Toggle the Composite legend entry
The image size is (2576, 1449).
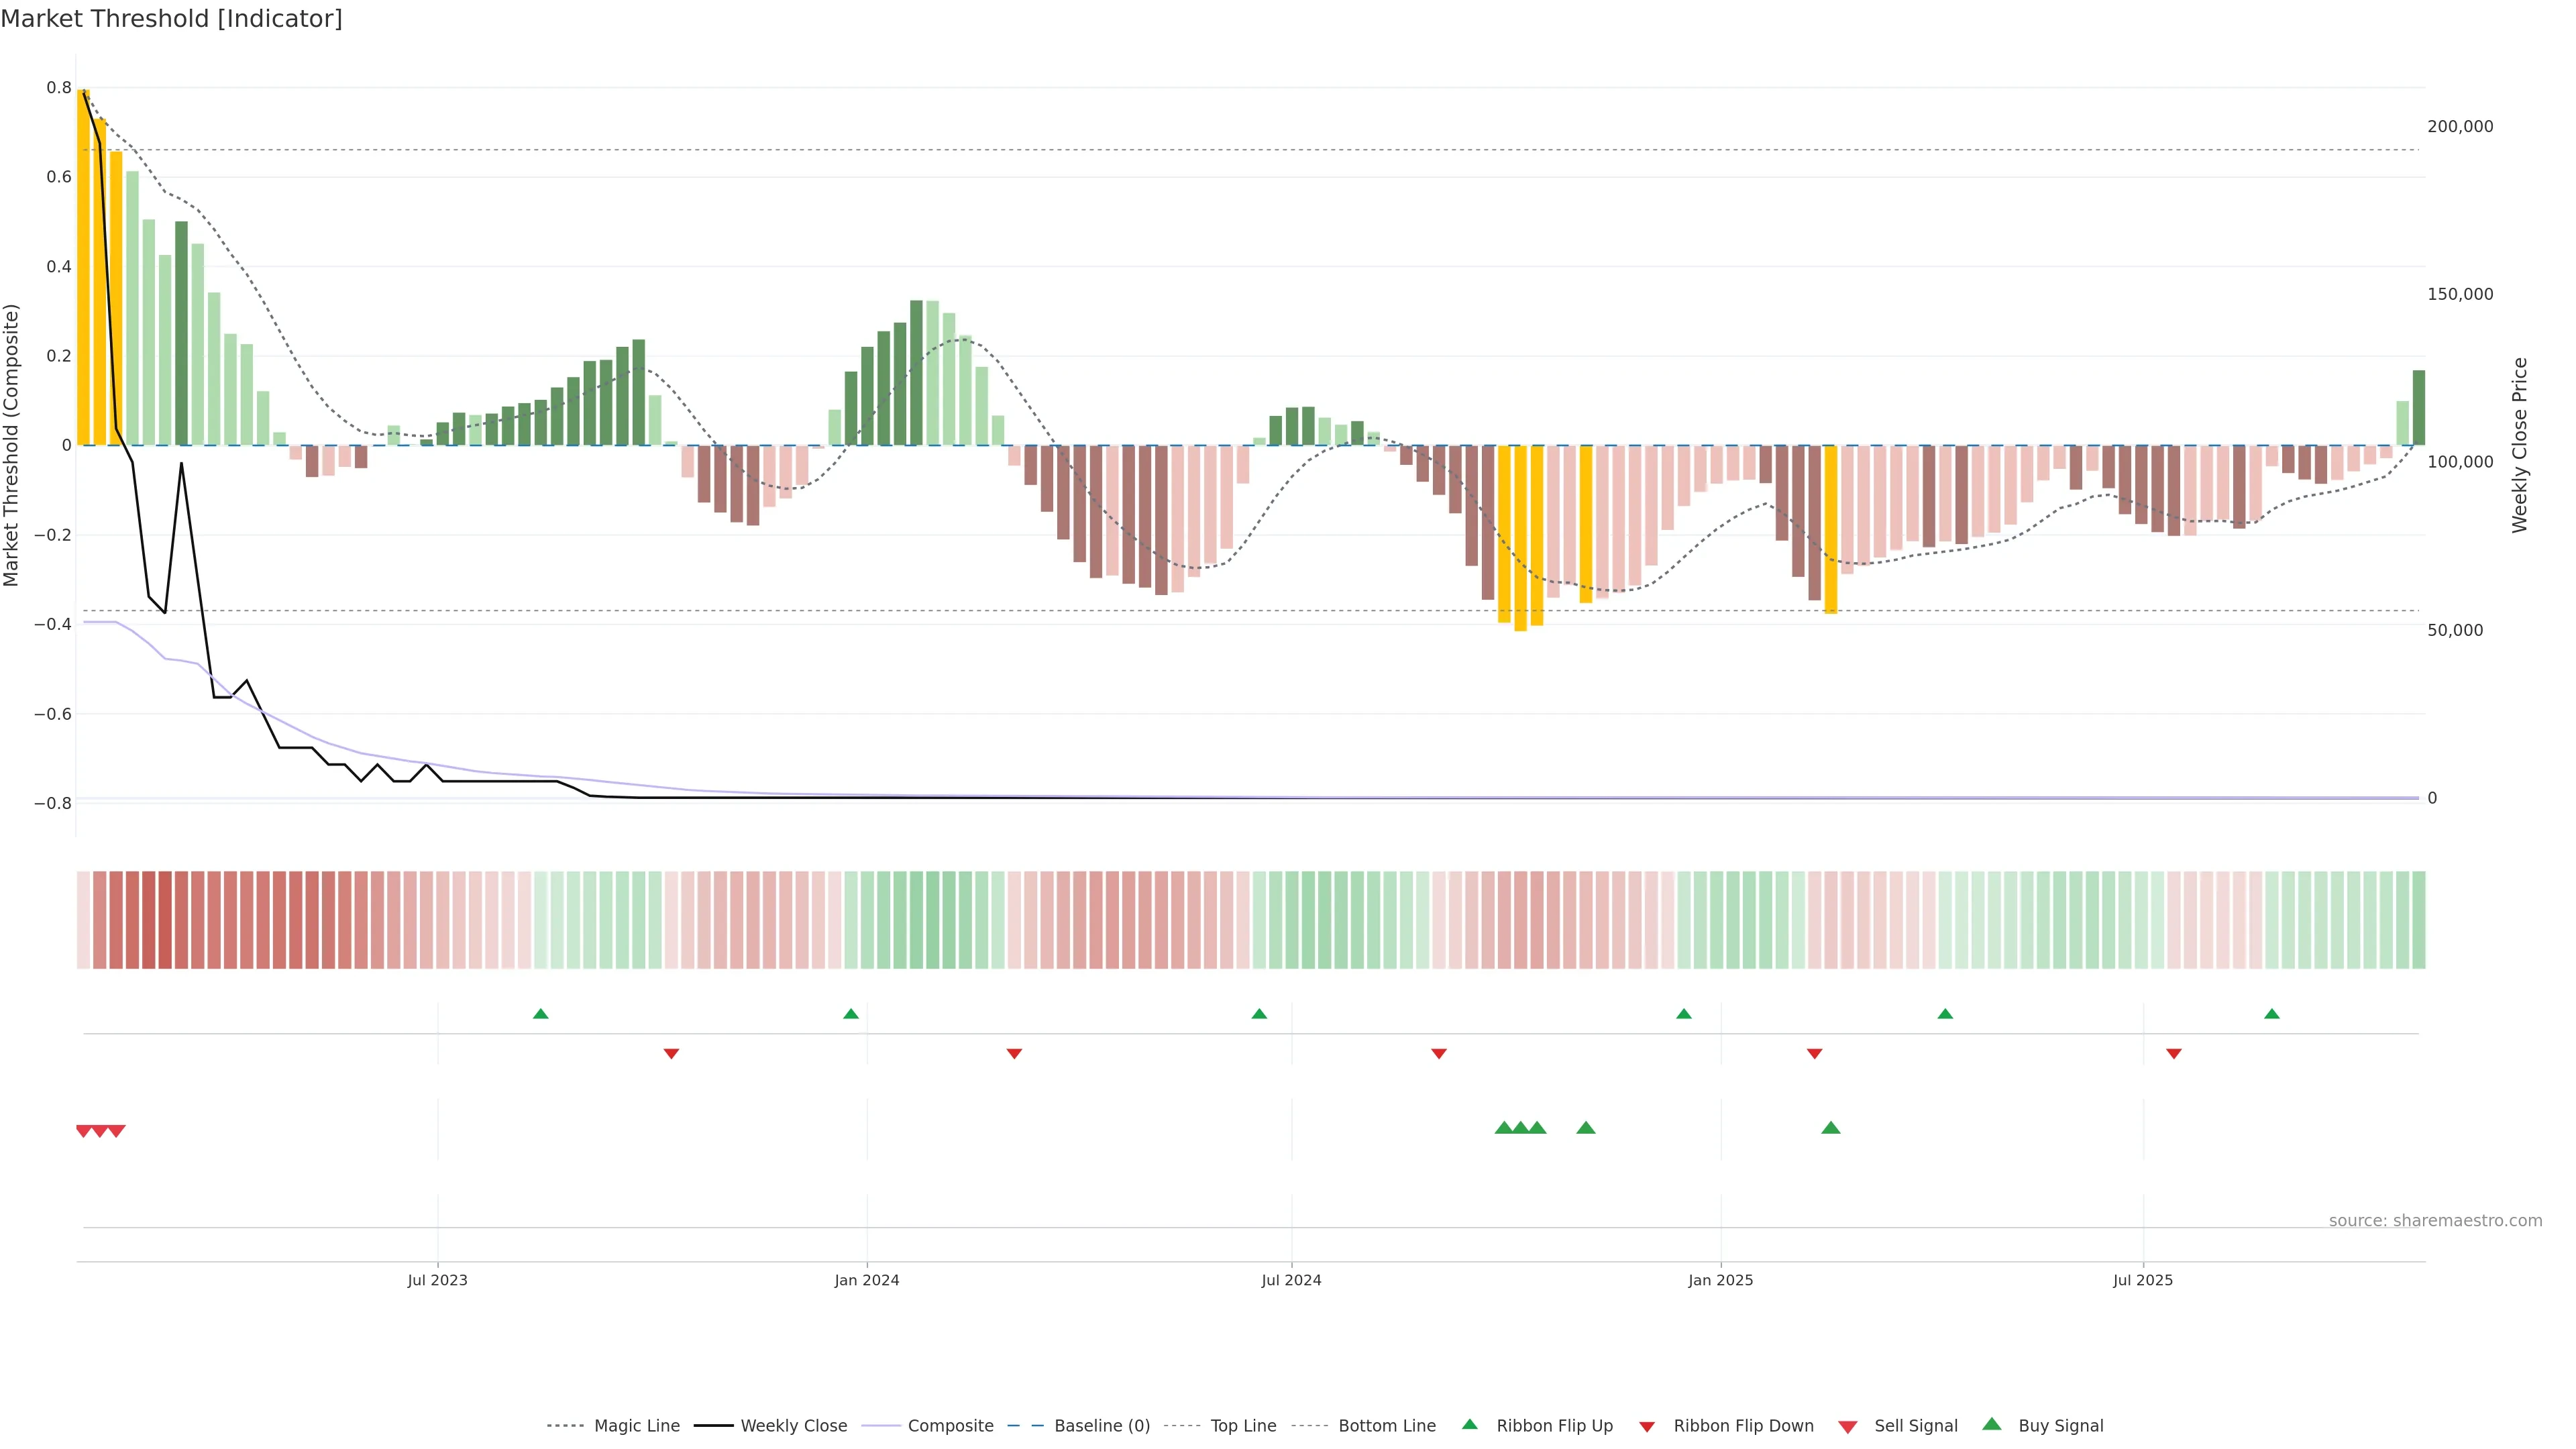[950, 1426]
